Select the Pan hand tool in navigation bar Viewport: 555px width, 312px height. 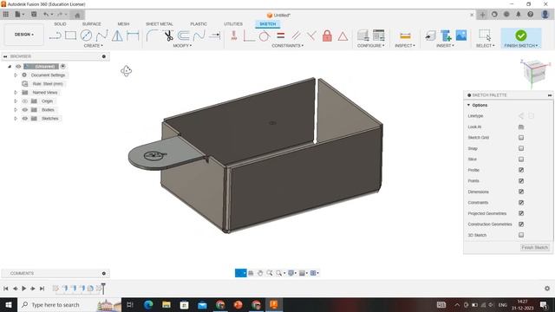[x=260, y=273]
